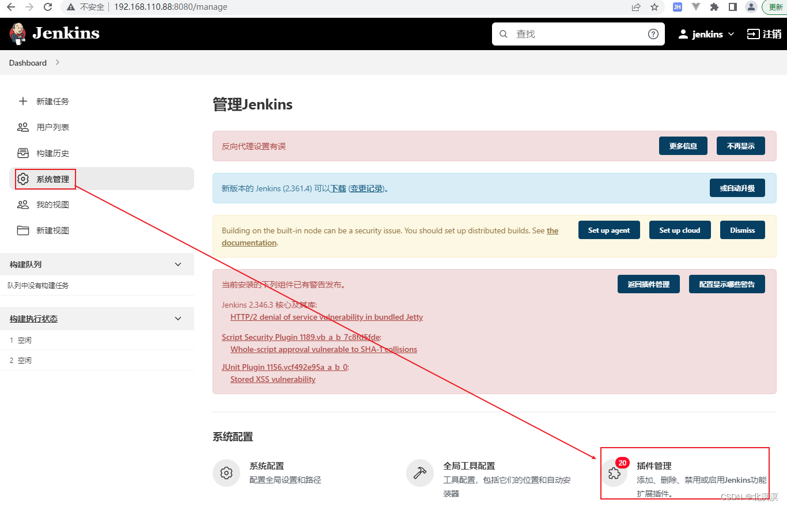787x507 pixels.
Task: Reload the page with refresh icon
Action: [48, 7]
